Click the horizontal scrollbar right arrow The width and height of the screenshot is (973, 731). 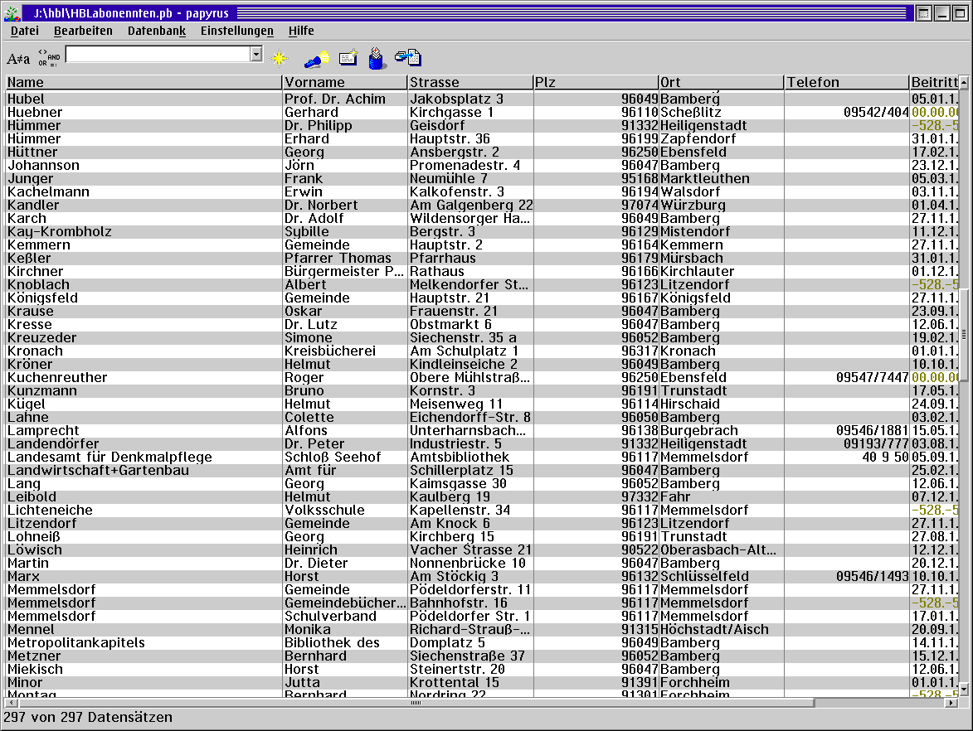click(x=952, y=703)
